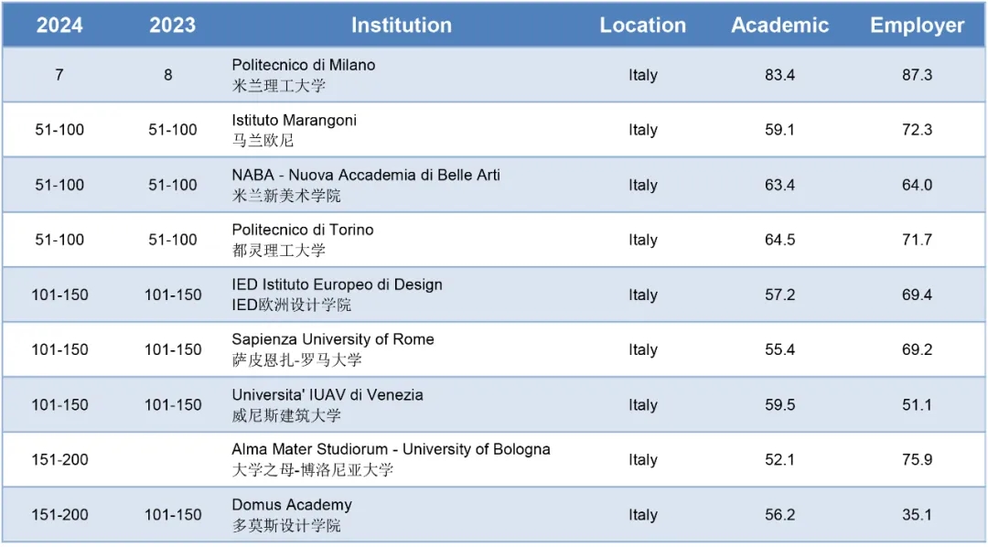The image size is (988, 547).
Task: Select Domus Academy institution name
Action: pos(292,505)
